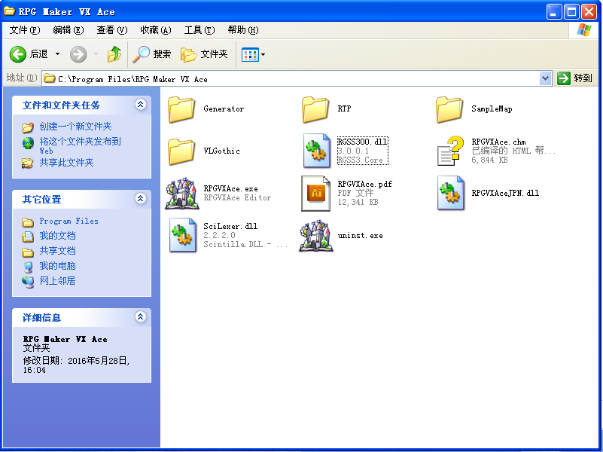The height and width of the screenshot is (452, 603).
Task: Collapse the 文件和文件夹任务 panel
Action: (140, 104)
